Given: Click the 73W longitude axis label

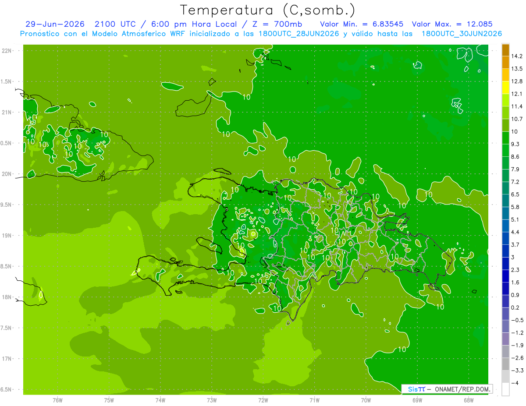Looking at the screenshot, I should pyautogui.click(x=212, y=400).
